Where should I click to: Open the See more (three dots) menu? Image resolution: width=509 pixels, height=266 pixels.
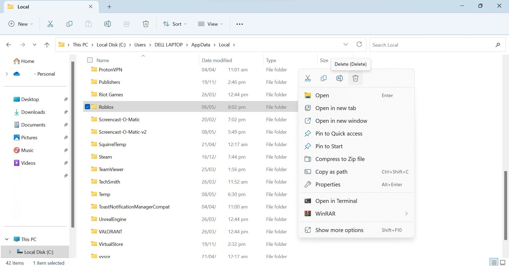(239, 24)
